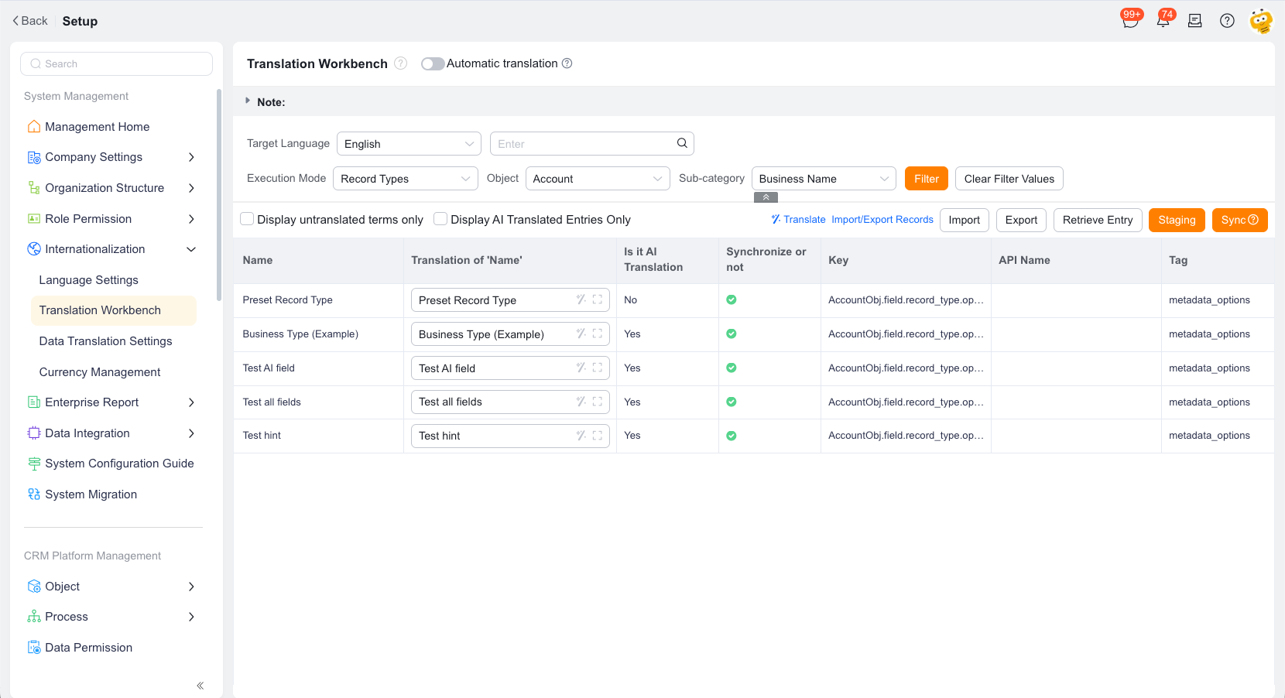Click the AI translate icon in Test all fields row
Image resolution: width=1285 pixels, height=698 pixels.
point(581,402)
